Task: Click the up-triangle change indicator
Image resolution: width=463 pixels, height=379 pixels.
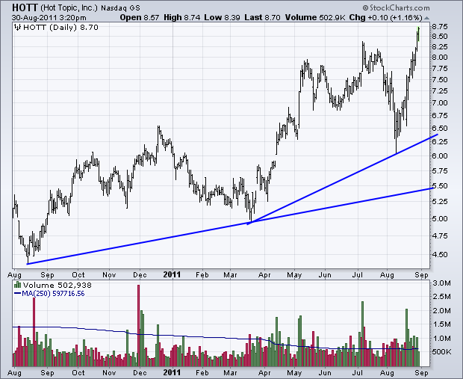Action: [426, 18]
